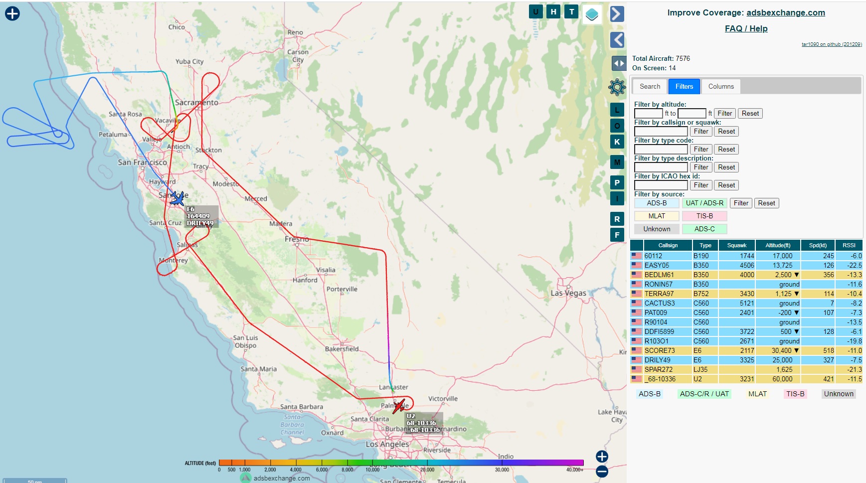Toggle the sidebar width arrows button
This screenshot has height=483, width=866.
pyautogui.click(x=619, y=63)
